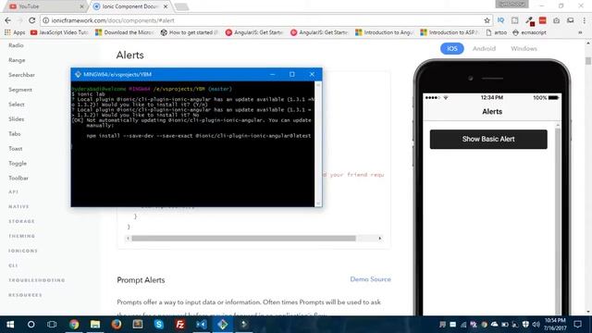Image resolution: width=592 pixels, height=333 pixels.
Task: Open the Action Center notification icon
Action: point(577,325)
